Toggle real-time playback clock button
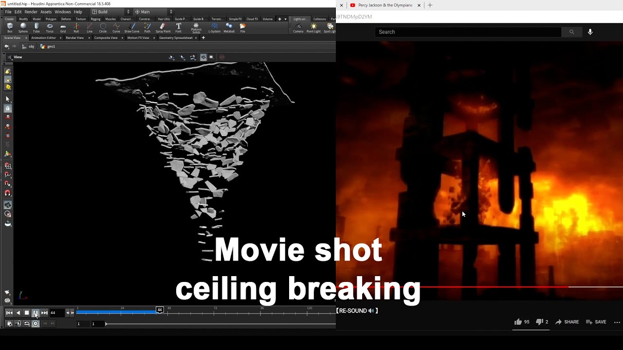 click(36, 324)
